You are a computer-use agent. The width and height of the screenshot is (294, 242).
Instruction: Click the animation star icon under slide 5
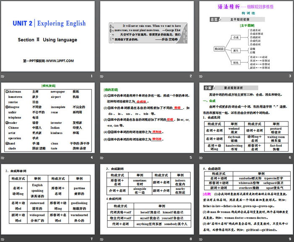[x=102, y=158]
